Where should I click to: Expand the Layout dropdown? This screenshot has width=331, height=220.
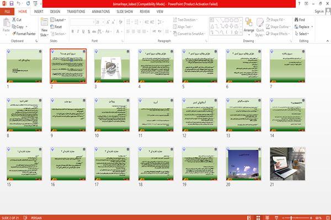(x=58, y=20)
